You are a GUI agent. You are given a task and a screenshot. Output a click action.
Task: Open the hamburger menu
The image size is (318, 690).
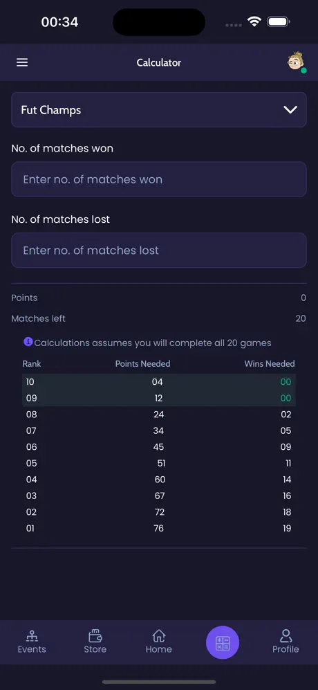[22, 62]
